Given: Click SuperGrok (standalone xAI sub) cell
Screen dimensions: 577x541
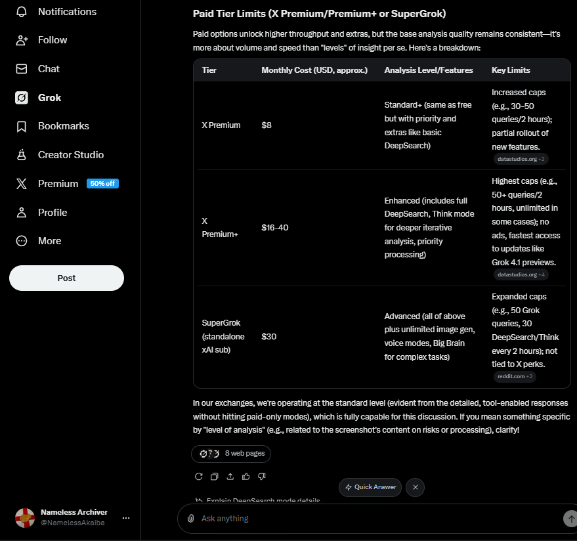Looking at the screenshot, I should (223, 336).
